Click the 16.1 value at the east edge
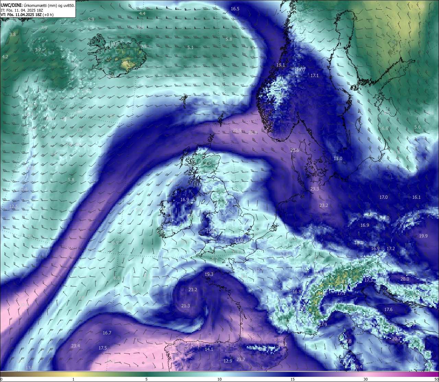Screen dimensions: 439x382 (416, 197)
